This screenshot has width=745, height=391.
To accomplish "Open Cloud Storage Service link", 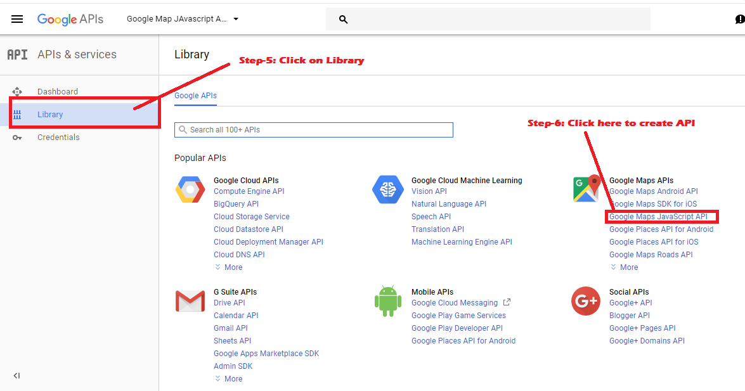I will pyautogui.click(x=251, y=217).
